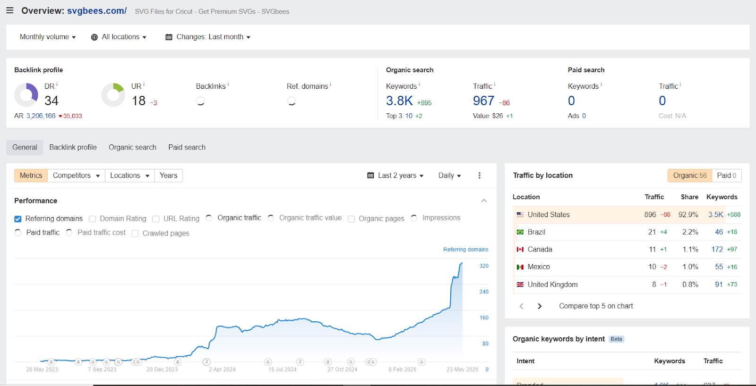Click timeline marker near 15 Jul 2024

(x=268, y=362)
